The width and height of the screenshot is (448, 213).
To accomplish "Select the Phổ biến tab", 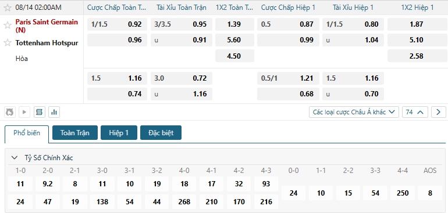I will [x=27, y=133].
